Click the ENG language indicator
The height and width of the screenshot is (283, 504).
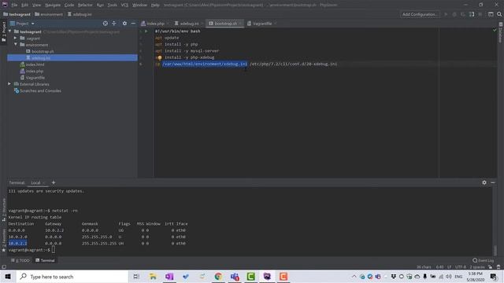pos(458,276)
